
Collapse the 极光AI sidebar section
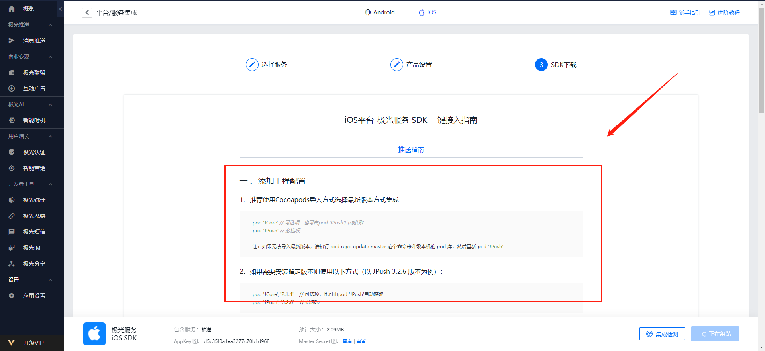[x=50, y=104]
